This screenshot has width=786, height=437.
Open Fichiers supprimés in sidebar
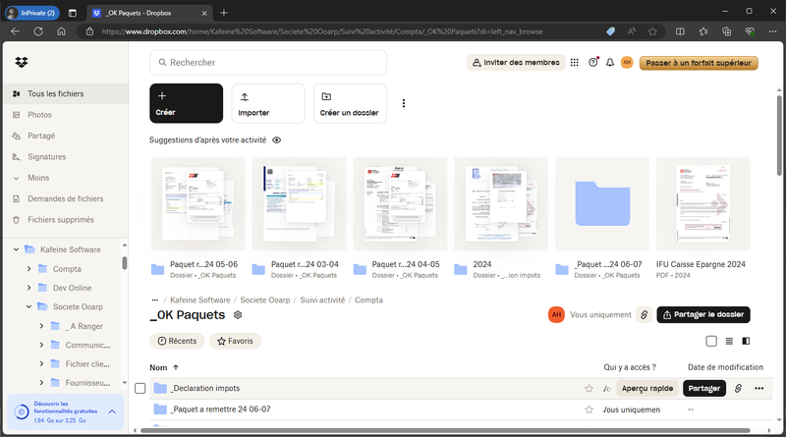pos(64,220)
